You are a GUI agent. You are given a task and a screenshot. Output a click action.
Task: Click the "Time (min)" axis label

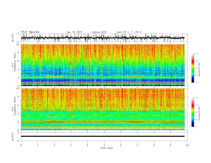point(107,148)
